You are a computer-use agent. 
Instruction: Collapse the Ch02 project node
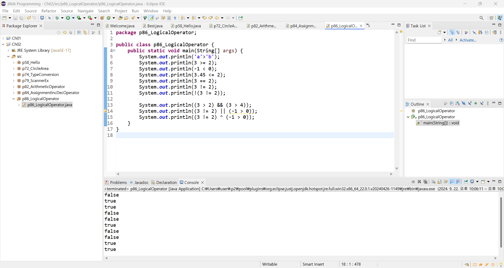(3, 44)
